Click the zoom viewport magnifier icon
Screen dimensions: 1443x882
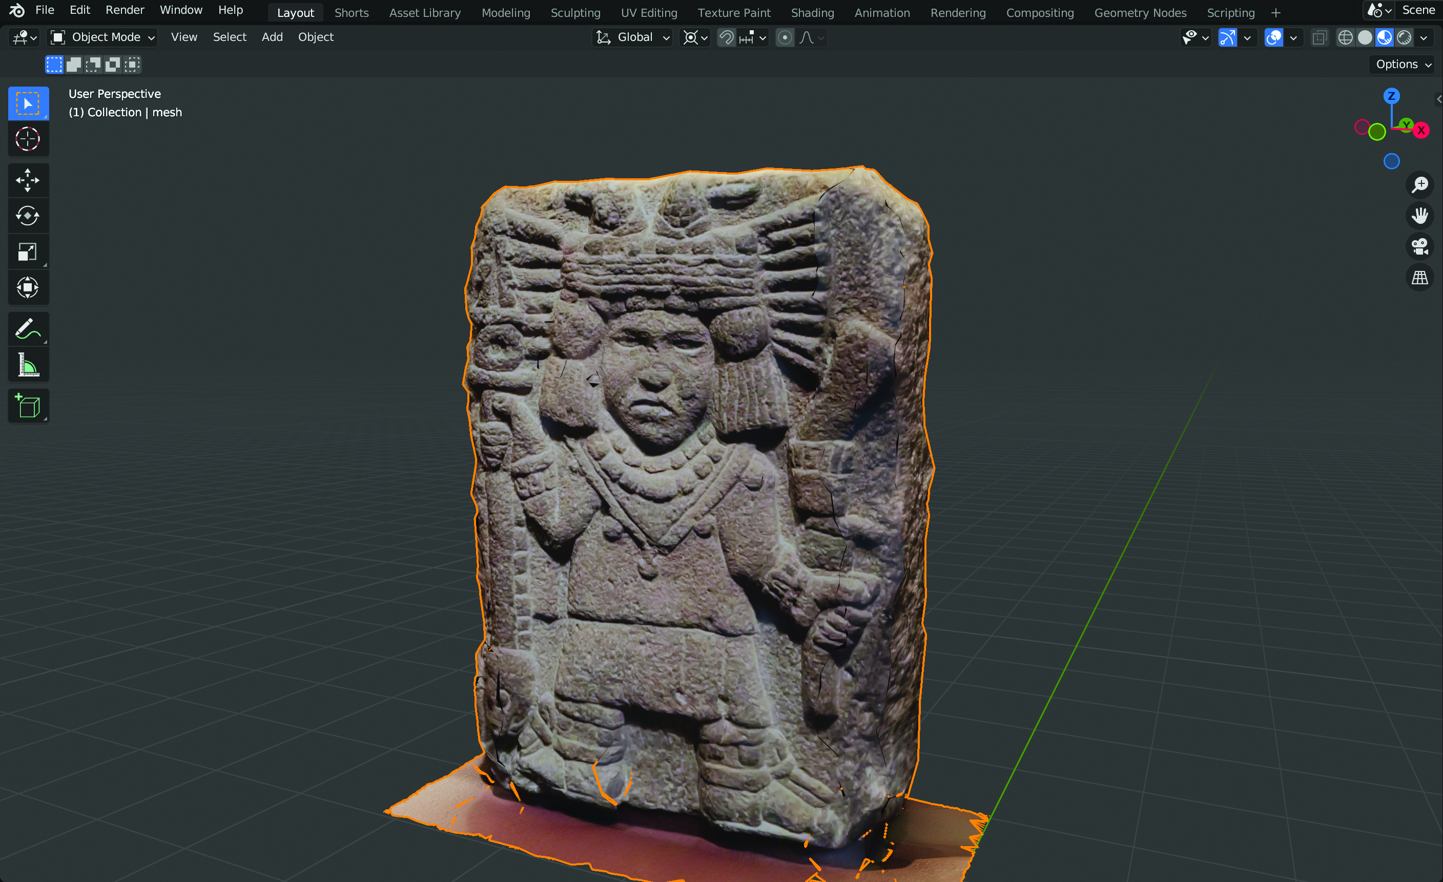click(x=1419, y=184)
